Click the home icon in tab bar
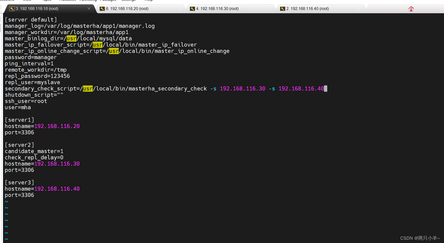This screenshot has height=243, width=444. coord(411,9)
